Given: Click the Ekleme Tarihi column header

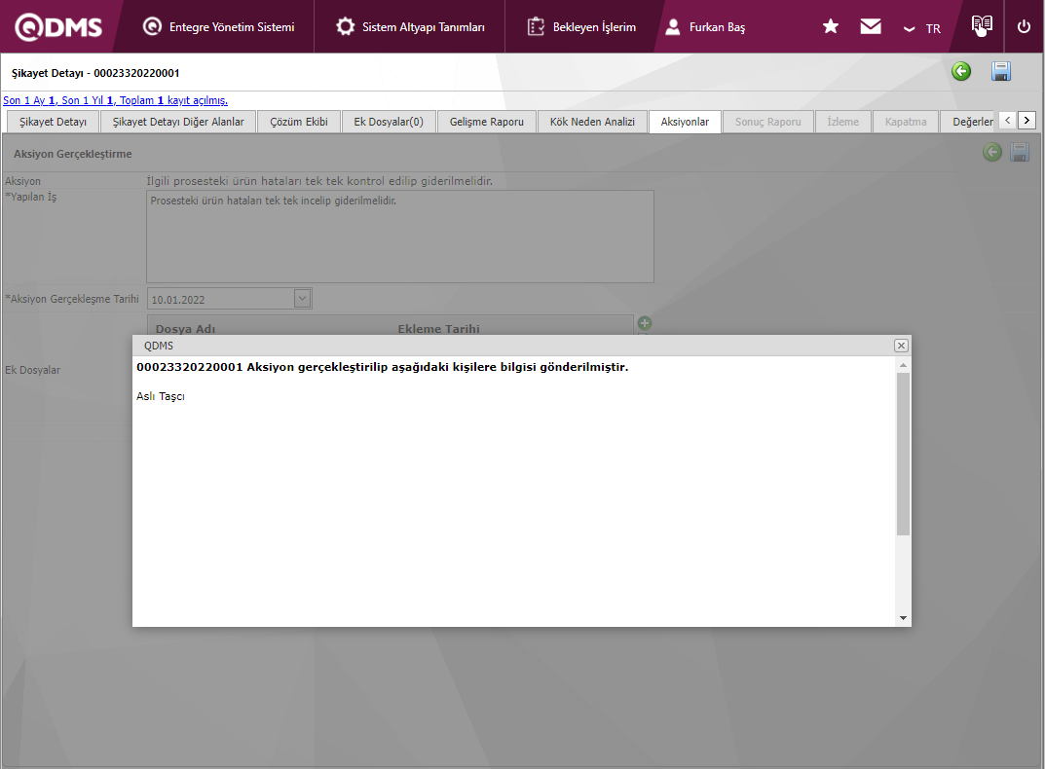Looking at the screenshot, I should point(438,328).
